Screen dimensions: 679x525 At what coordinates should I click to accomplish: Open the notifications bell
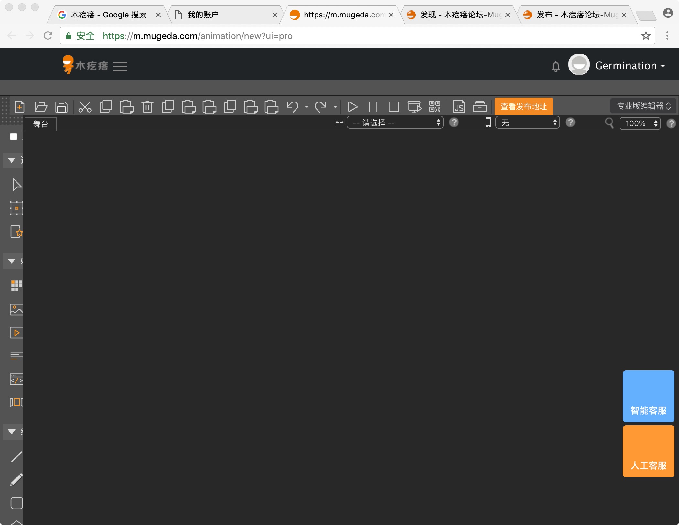click(x=556, y=66)
